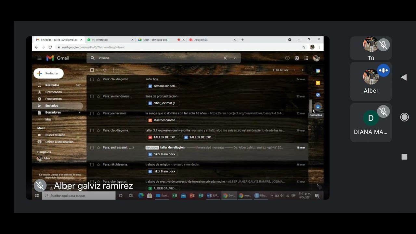This screenshot has height=234, width=416.
Task: Tap the triangle back button on phone navigation
Action: tap(404, 77)
